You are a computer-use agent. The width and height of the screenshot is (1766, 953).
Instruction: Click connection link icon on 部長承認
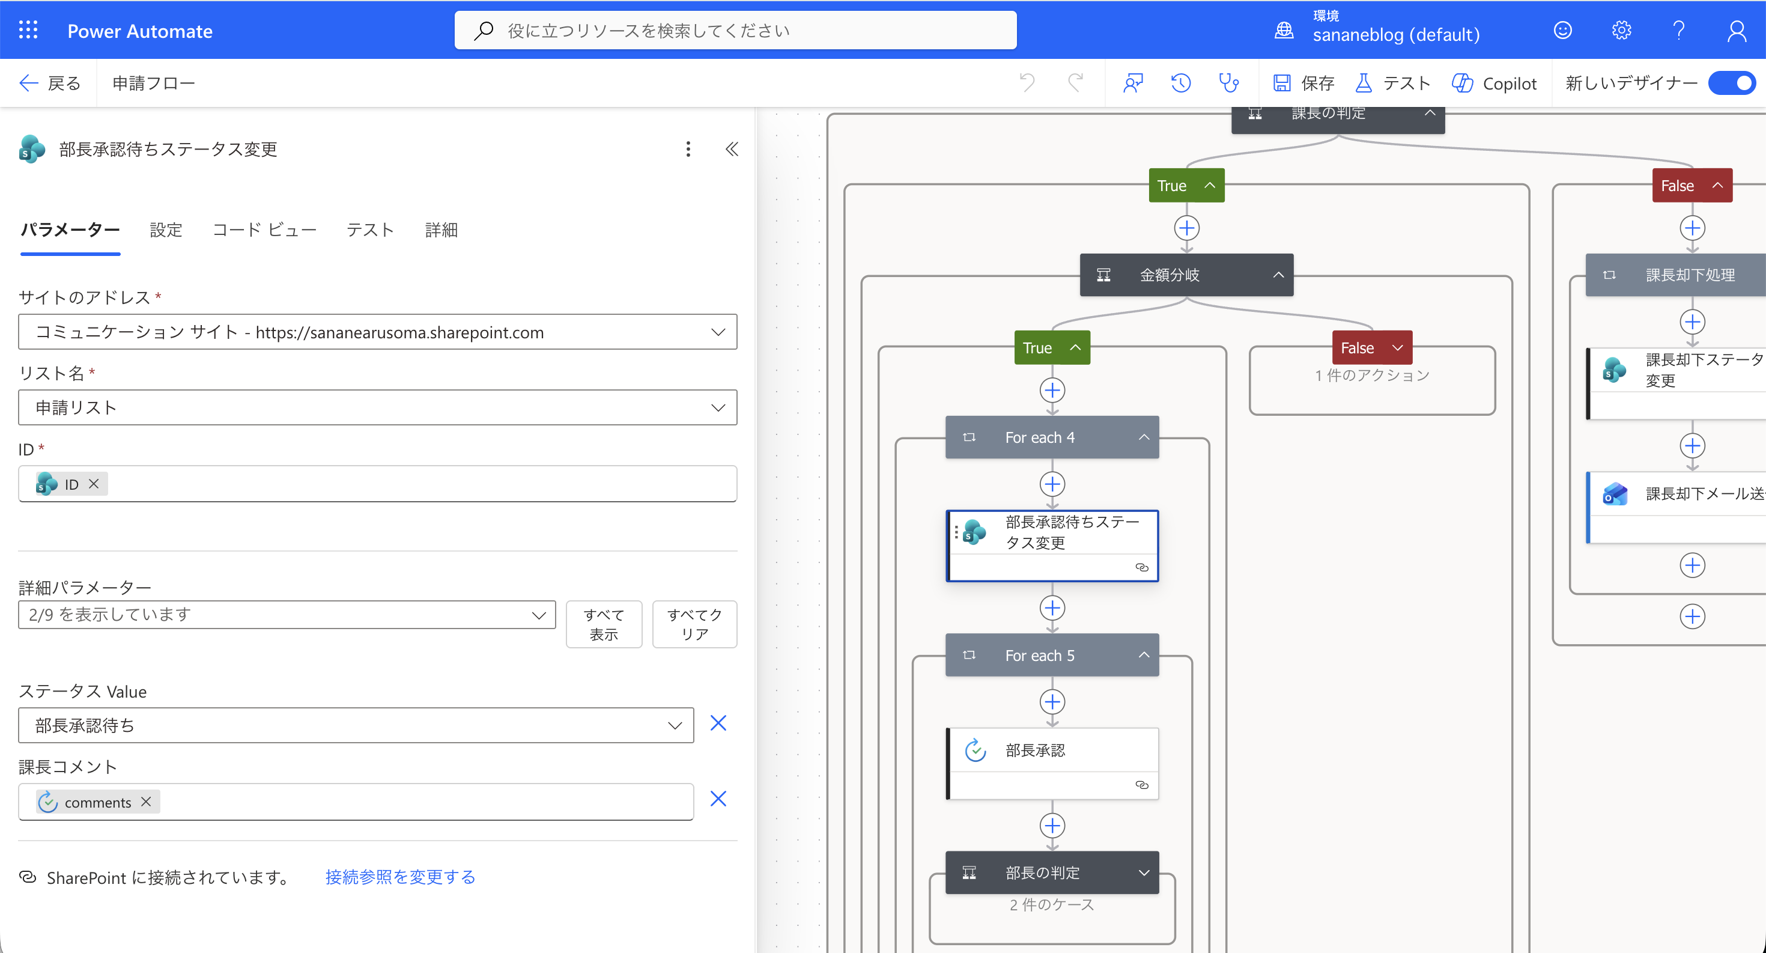[x=1141, y=785]
